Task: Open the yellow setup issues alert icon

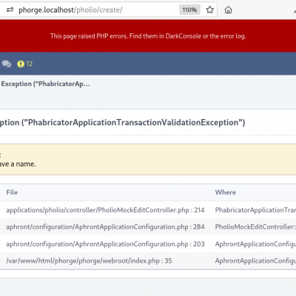Action: pos(21,64)
